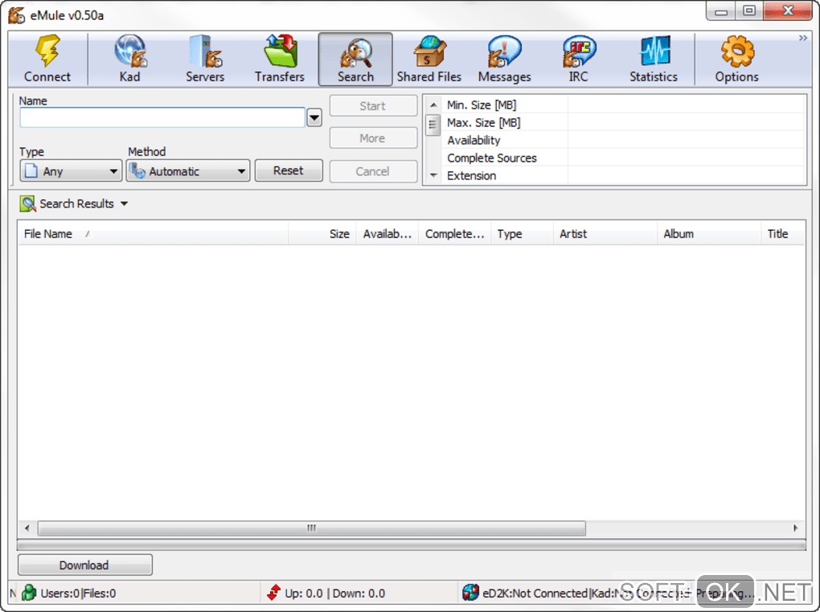Viewport: 820px width, 612px height.
Task: Show the Statistics graph view
Action: pos(654,59)
